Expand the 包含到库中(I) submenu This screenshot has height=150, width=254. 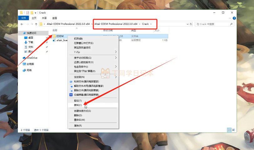[93, 67]
